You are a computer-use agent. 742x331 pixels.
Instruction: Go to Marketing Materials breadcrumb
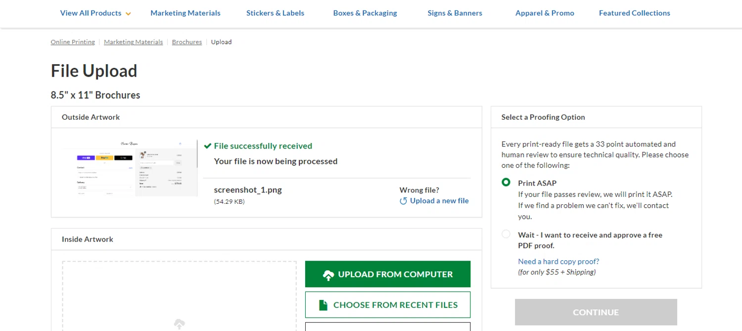point(133,42)
